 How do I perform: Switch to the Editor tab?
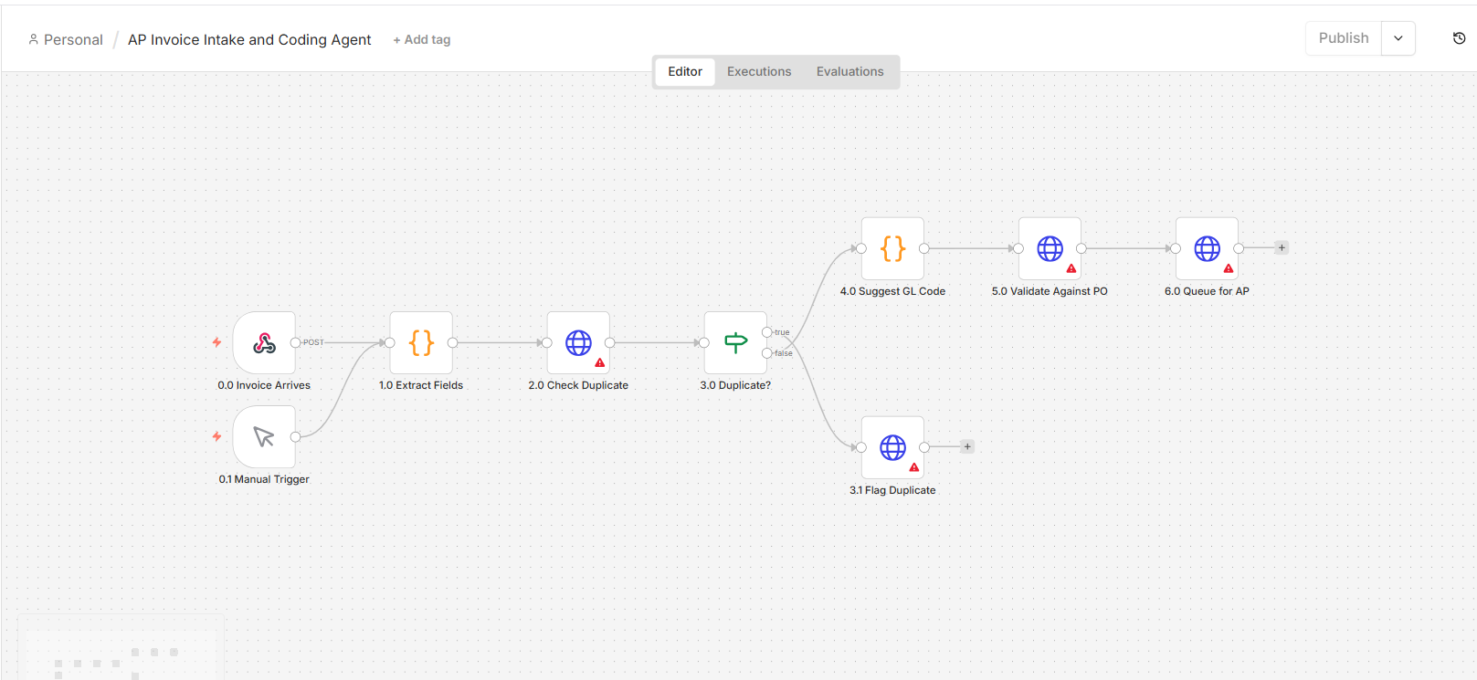tap(685, 71)
